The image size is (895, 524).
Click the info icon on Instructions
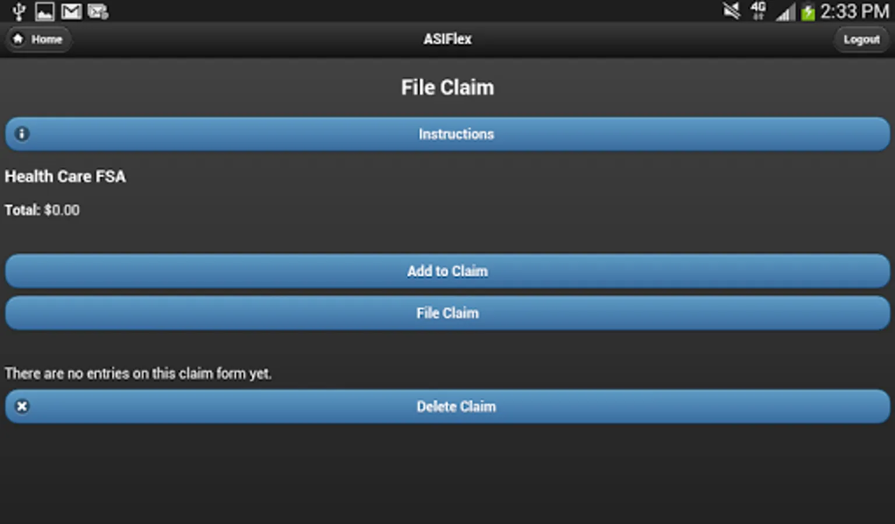pyautogui.click(x=22, y=134)
